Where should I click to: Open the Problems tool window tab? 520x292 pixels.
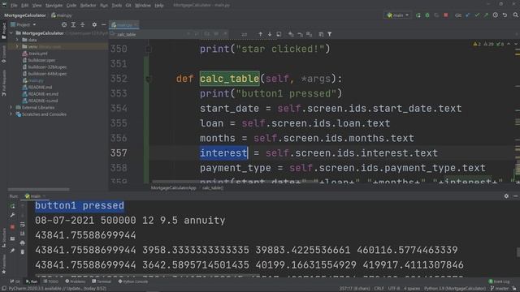(76, 281)
